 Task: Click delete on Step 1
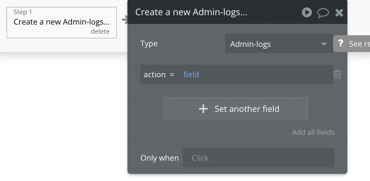[x=100, y=31]
